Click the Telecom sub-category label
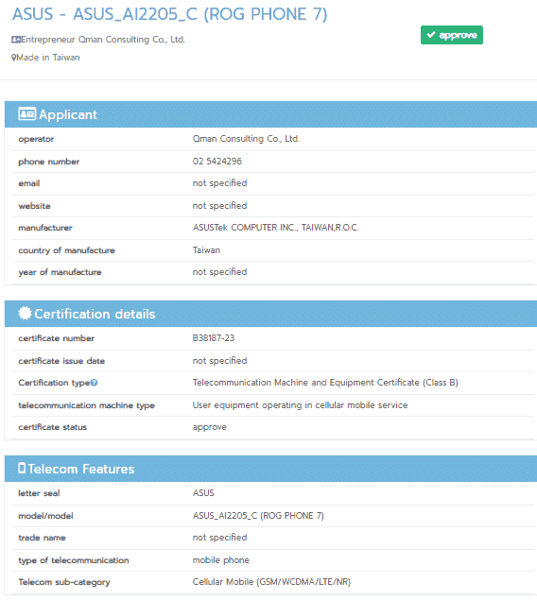The height and width of the screenshot is (600, 537). (x=64, y=582)
